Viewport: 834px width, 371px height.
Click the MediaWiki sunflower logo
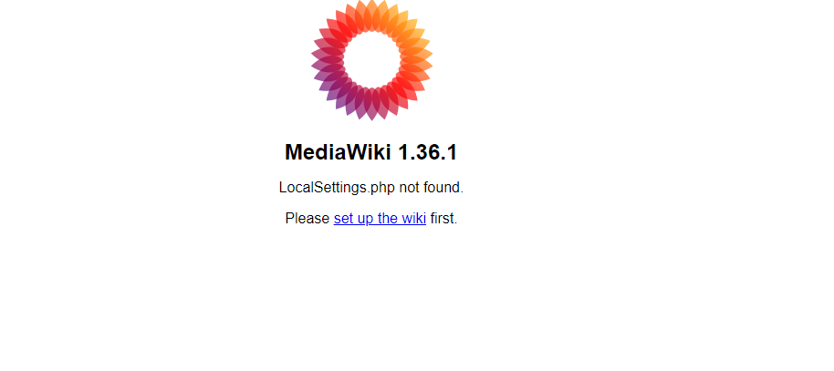pos(371,59)
